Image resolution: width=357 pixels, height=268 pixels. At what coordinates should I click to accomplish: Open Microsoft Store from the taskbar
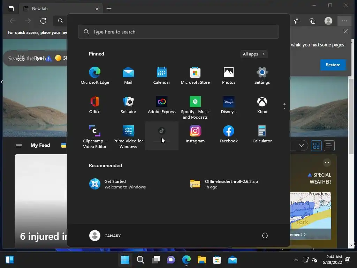[217, 260]
